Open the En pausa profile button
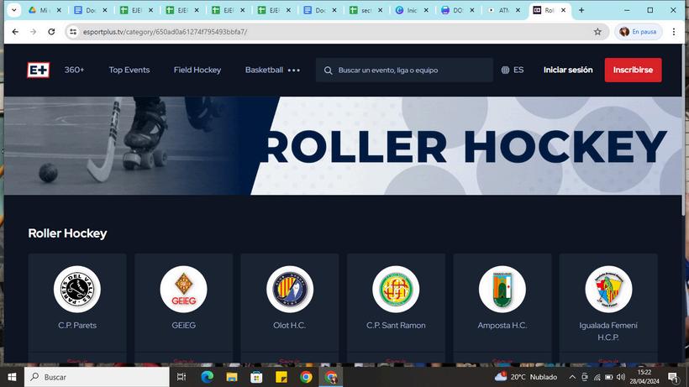 tap(639, 32)
